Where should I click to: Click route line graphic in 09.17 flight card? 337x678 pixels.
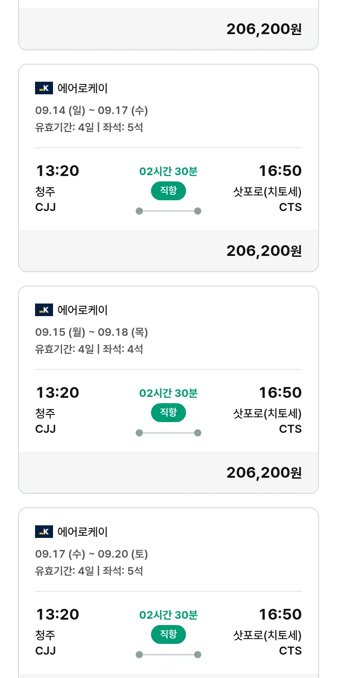tap(168, 655)
